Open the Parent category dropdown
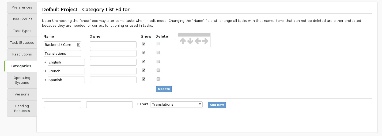Viewport: 382px width, 136px height. coord(176,104)
